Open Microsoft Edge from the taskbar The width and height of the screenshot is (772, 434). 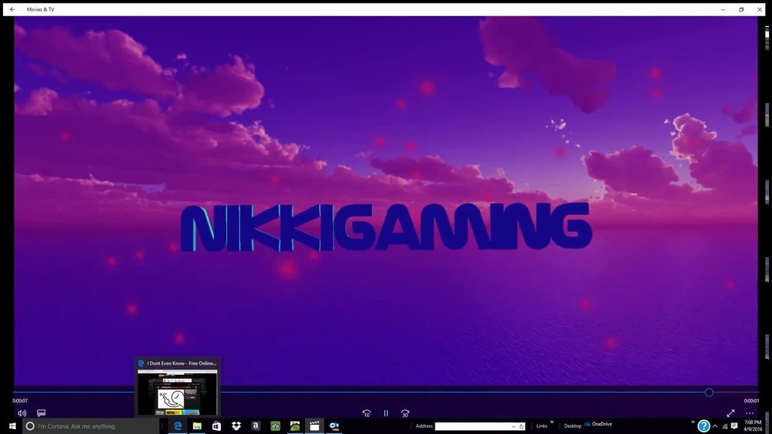click(x=177, y=426)
